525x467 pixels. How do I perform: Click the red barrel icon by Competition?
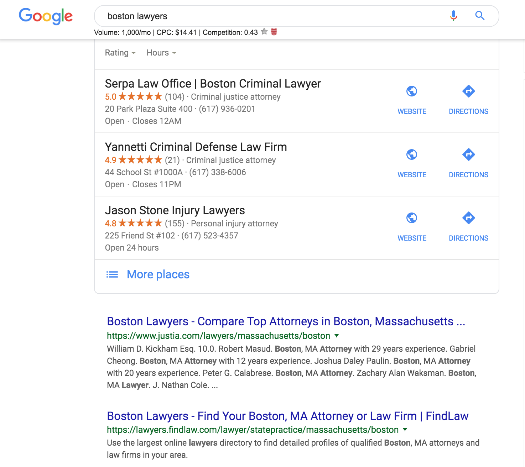274,32
